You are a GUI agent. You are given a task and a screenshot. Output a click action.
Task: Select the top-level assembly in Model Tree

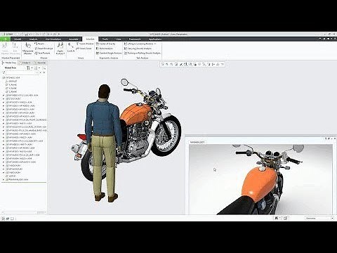(11, 77)
